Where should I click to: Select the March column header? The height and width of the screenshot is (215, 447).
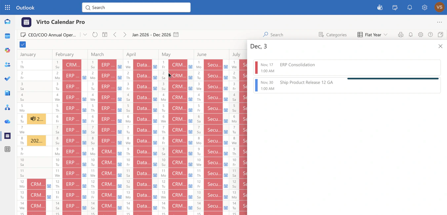click(105, 54)
